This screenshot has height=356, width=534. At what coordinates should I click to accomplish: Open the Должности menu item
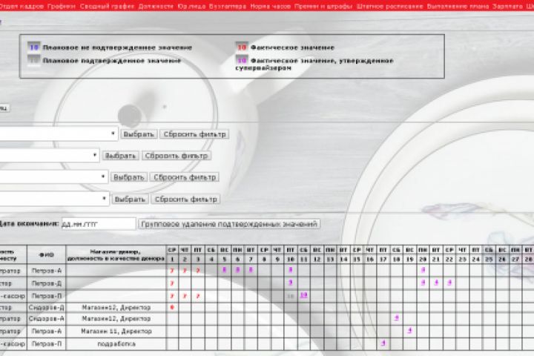tap(156, 6)
